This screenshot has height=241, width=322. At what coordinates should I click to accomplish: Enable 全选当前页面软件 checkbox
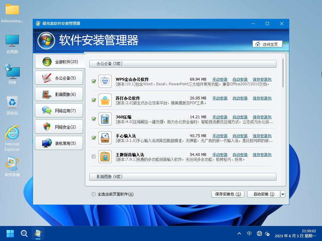click(x=94, y=194)
